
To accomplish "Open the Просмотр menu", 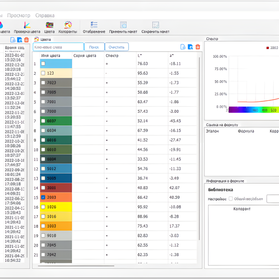I will pyautogui.click(x=18, y=16).
